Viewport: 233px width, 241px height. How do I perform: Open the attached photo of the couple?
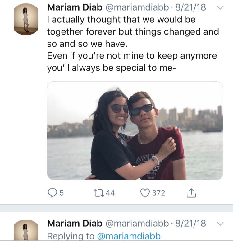coord(135,131)
